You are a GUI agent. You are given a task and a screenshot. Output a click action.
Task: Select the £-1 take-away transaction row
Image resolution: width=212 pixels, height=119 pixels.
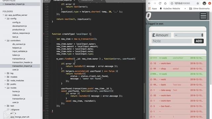coord(178,90)
